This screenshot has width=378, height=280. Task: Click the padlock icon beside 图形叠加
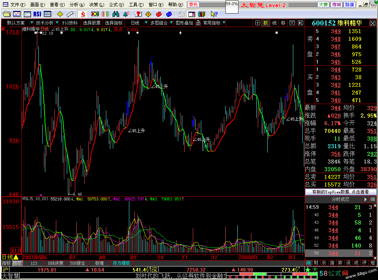click(x=198, y=23)
